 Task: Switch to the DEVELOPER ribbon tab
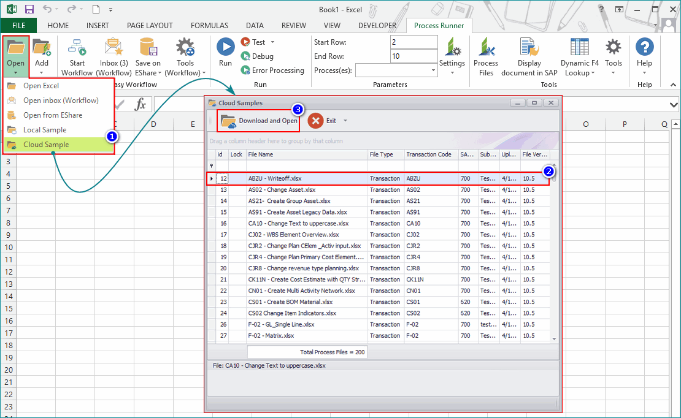click(x=377, y=26)
